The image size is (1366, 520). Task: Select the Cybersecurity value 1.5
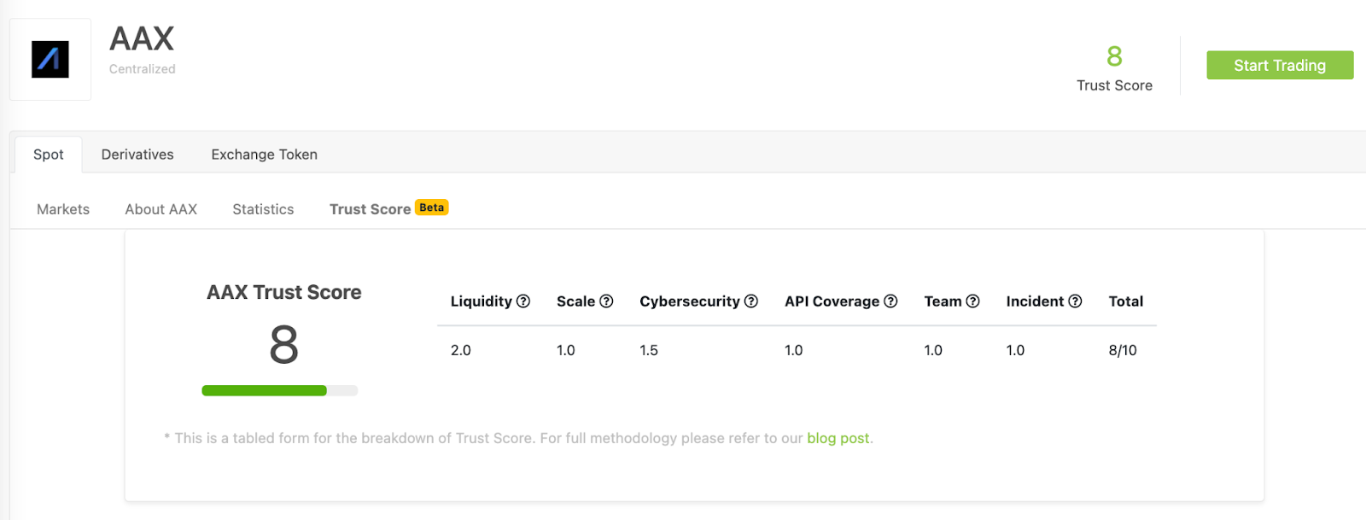pos(649,350)
